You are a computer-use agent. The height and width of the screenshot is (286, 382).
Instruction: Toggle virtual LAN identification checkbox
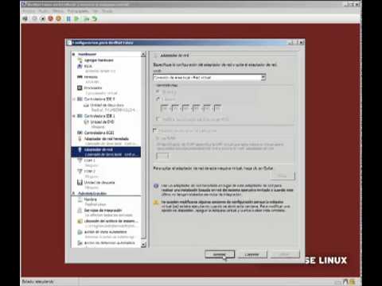tap(155, 130)
